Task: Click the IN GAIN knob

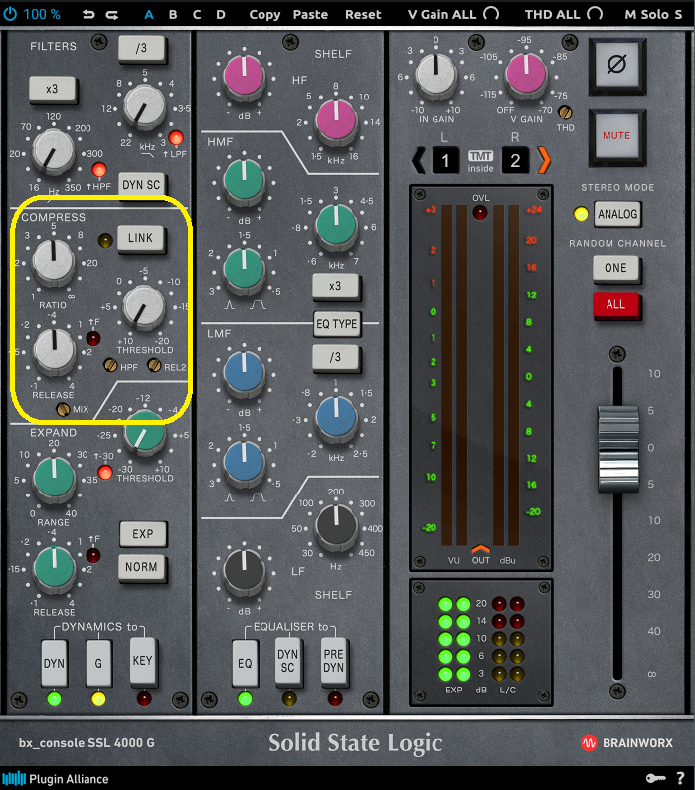Action: [x=435, y=75]
